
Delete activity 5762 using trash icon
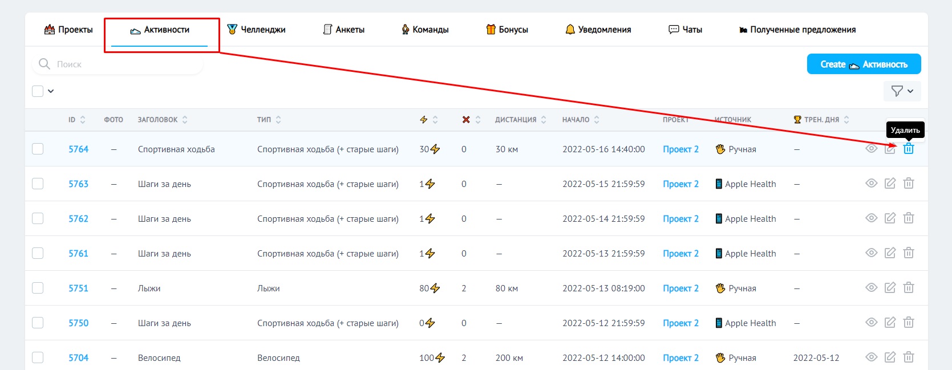[x=908, y=218]
